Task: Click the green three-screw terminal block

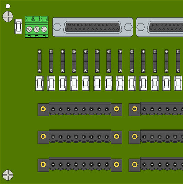Action: pyautogui.click(x=37, y=27)
